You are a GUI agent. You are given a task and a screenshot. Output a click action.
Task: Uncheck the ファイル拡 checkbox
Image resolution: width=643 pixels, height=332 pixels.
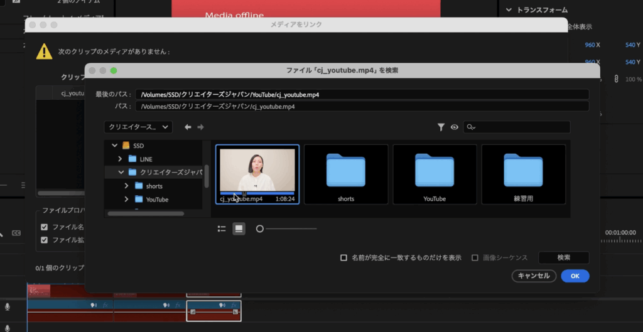tap(45, 240)
